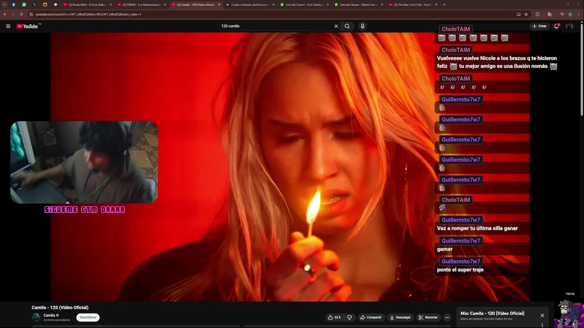The height and width of the screenshot is (328, 584).
Task: Click 'Mix: Camila - 120 (Video Oficial)' playlist title
Action: pos(492,313)
